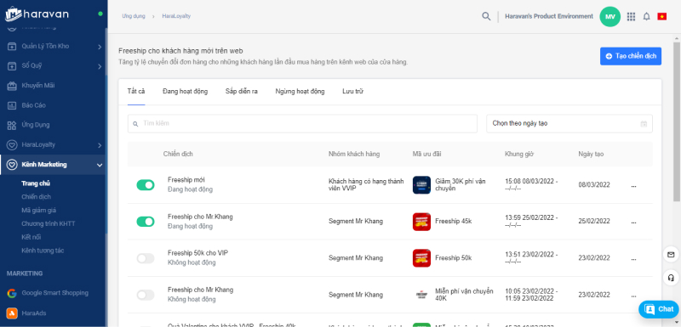Open more options for Freeship 50k cho VIP
Image resolution: width=681 pixels, height=327 pixels.
(x=633, y=258)
